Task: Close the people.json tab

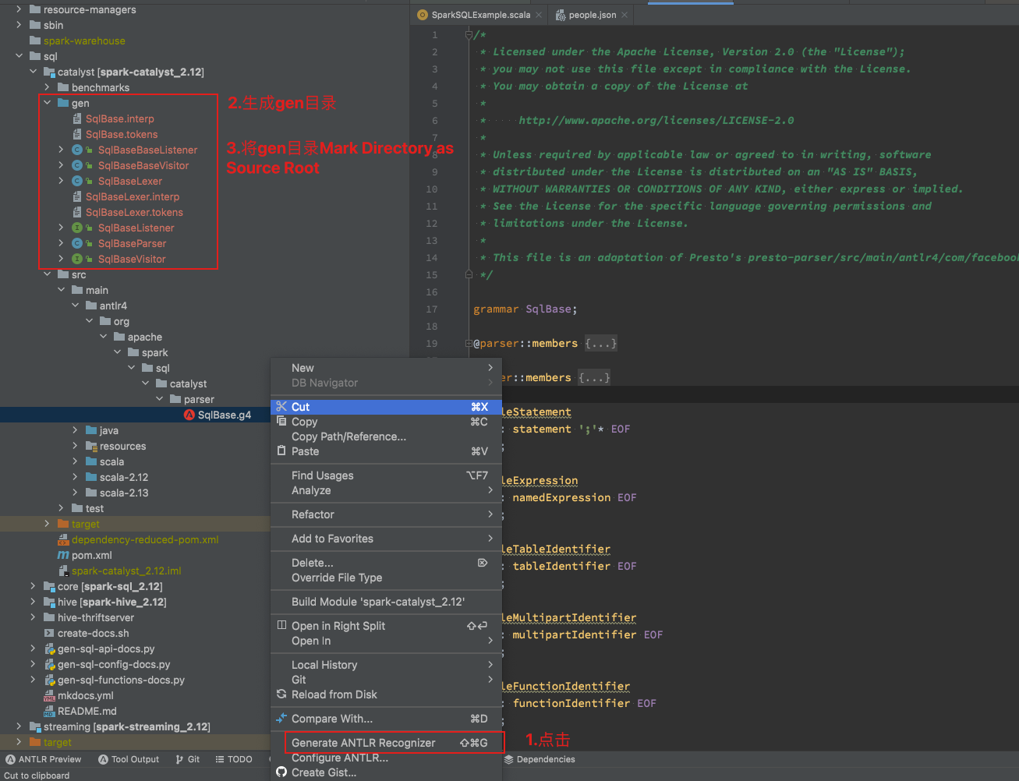Action: pos(624,15)
